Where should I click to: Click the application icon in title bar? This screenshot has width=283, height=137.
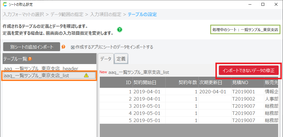click(x=4, y=4)
